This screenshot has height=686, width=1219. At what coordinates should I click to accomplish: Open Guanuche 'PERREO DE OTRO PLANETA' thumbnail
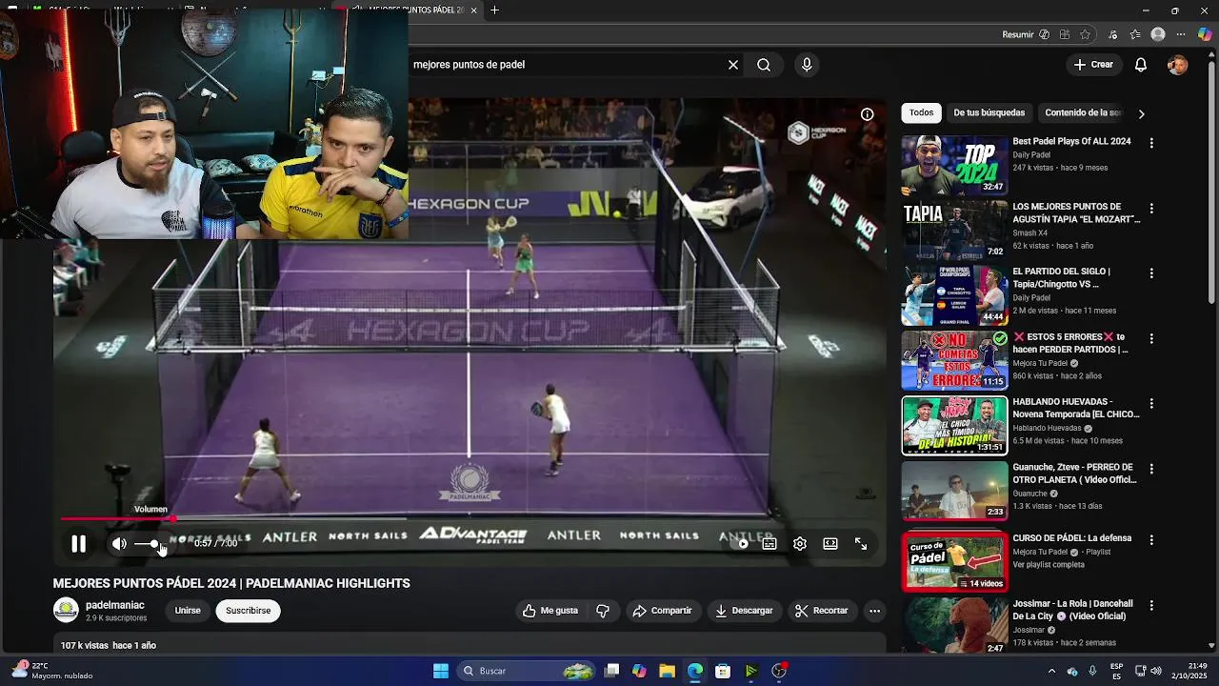pos(954,491)
